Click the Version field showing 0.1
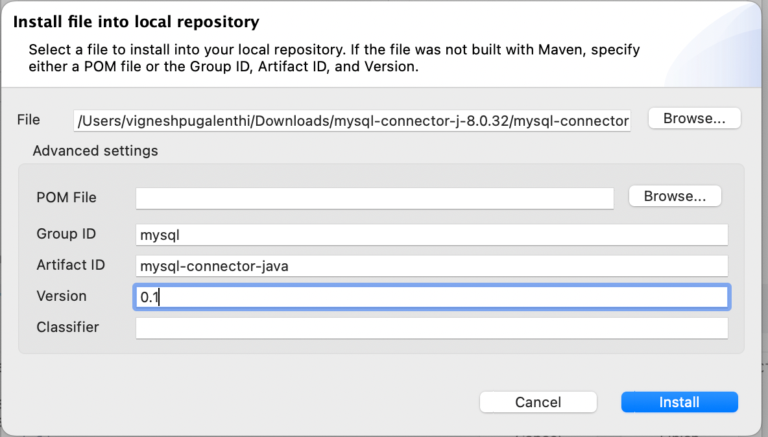Screen dimensions: 768x437 click(431, 297)
